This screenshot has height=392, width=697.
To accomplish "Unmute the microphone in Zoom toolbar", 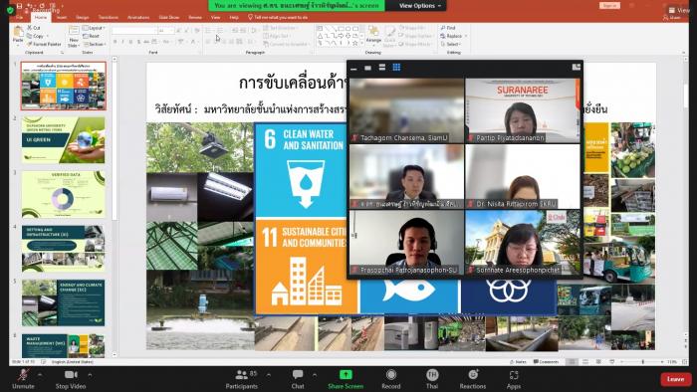I will point(23,379).
